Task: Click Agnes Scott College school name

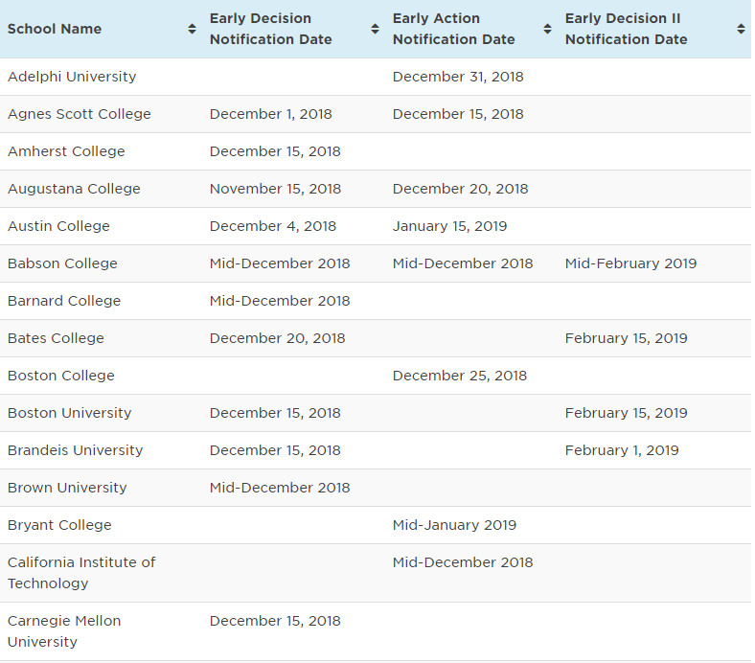Action: (x=80, y=114)
